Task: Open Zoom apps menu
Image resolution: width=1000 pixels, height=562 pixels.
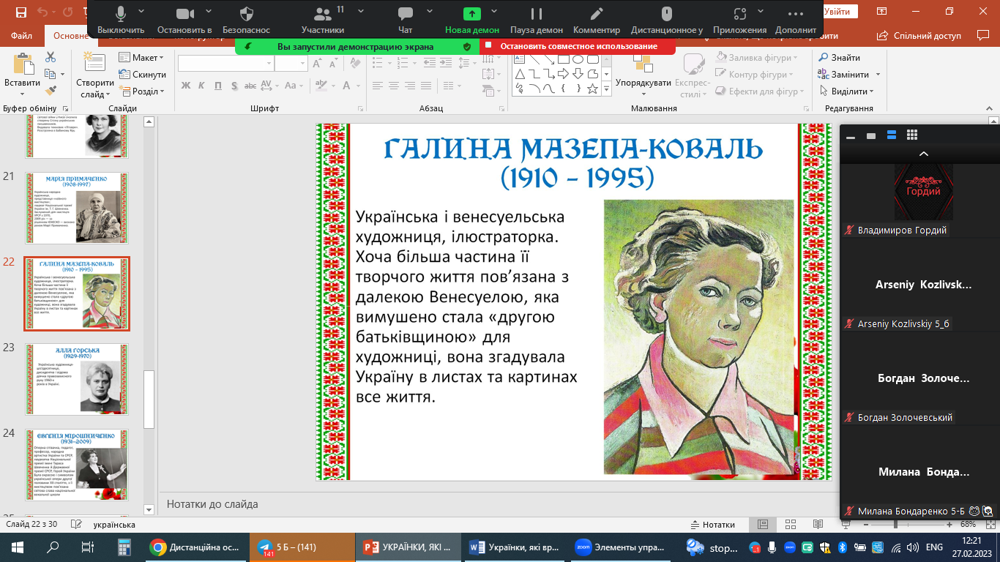Action: click(739, 20)
